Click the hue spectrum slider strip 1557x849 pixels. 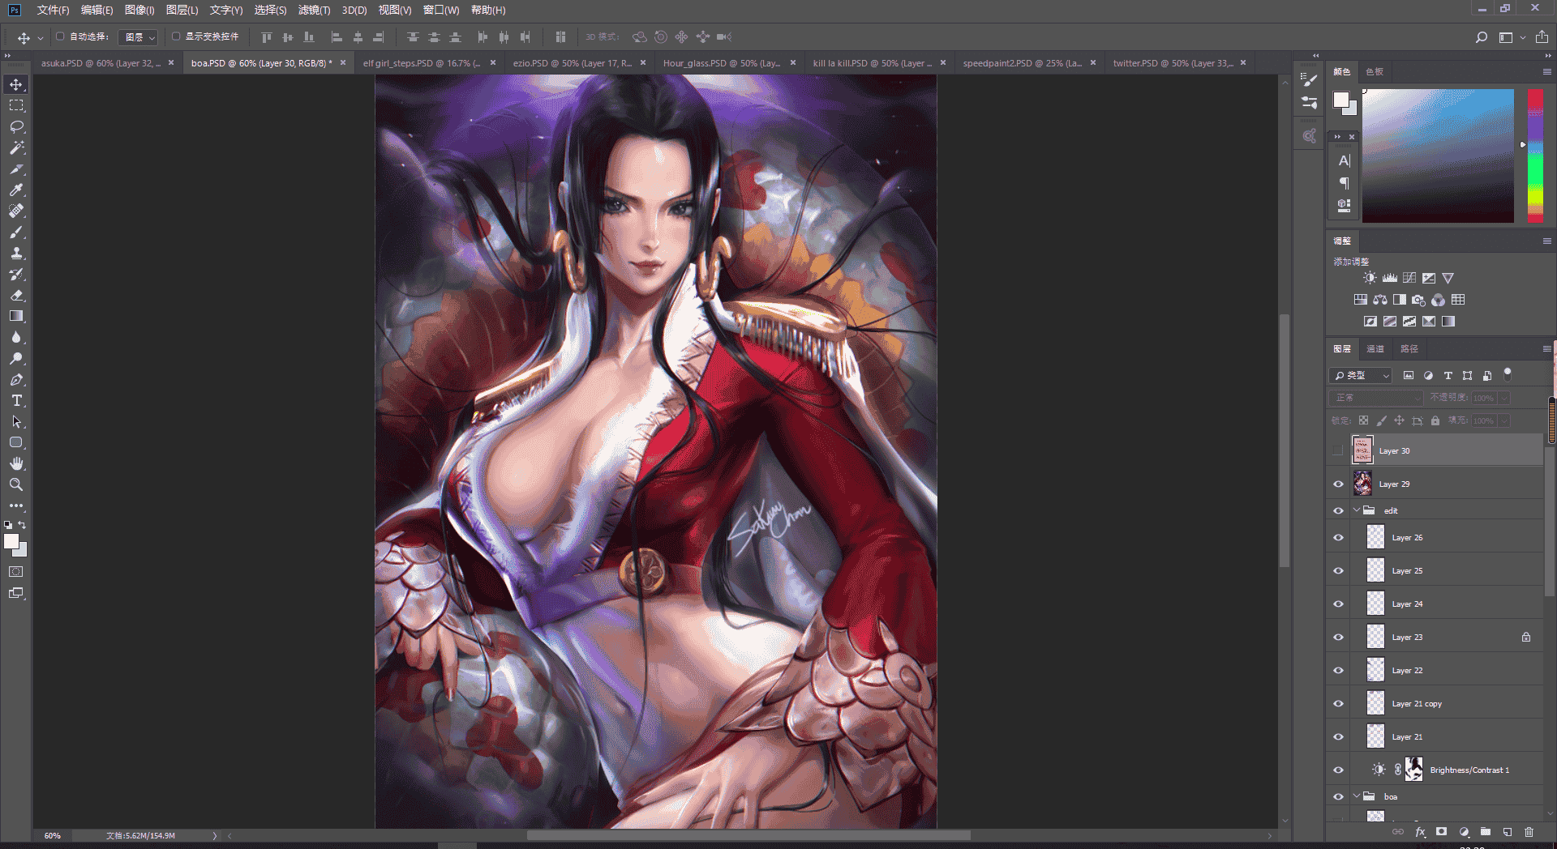1535,156
